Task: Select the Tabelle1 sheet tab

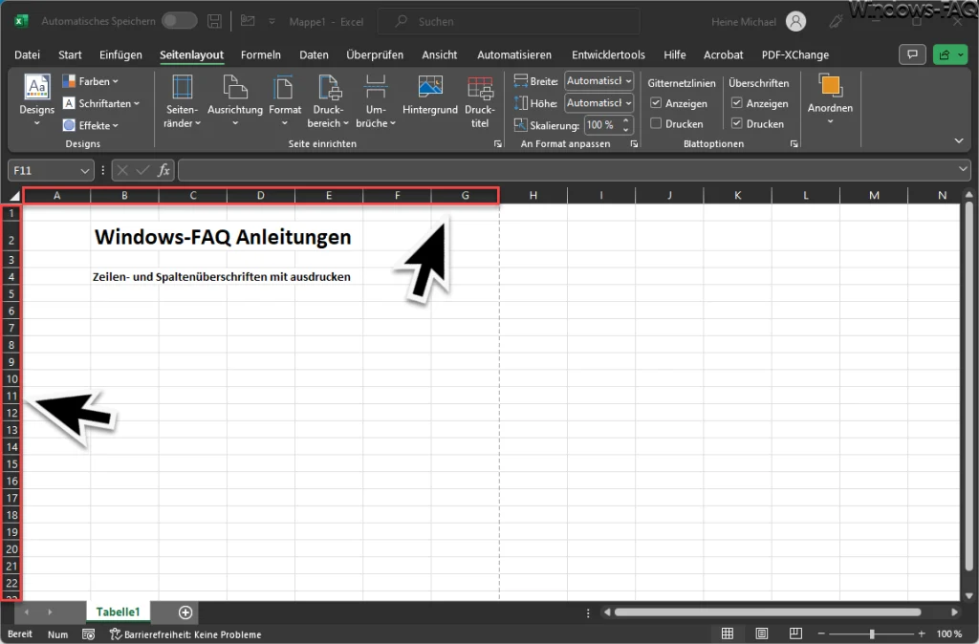Action: [118, 612]
